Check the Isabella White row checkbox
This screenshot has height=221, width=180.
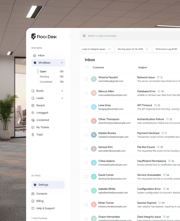pyautogui.click(x=86, y=191)
